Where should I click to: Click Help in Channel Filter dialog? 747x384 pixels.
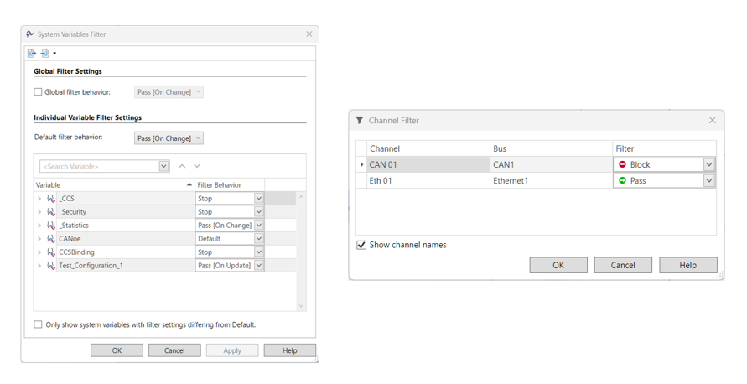coord(688,266)
